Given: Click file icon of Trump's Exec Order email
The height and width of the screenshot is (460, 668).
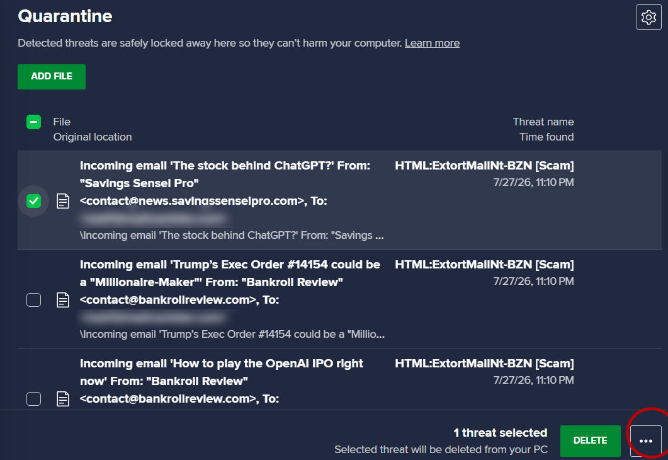Looking at the screenshot, I should pyautogui.click(x=63, y=300).
